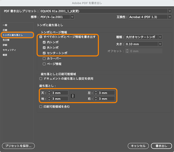This screenshot has height=152, width=174.
Task: Select セキュリティ in the sidebar
Action: 9,50
